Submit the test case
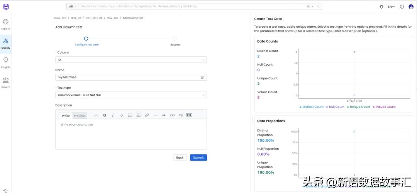 (x=198, y=157)
